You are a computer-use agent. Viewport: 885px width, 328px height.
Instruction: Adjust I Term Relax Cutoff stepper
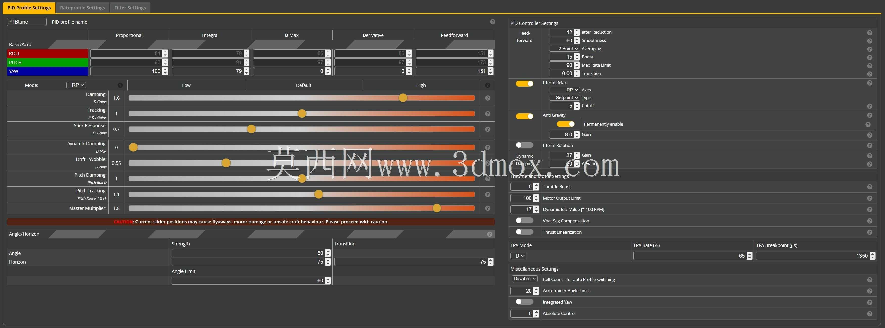(577, 106)
